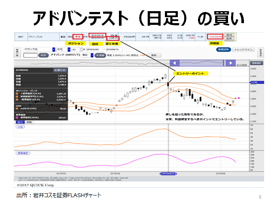277x207 pixels.
Task: Click the 返済 button in the position row
Action: (x=229, y=35)
